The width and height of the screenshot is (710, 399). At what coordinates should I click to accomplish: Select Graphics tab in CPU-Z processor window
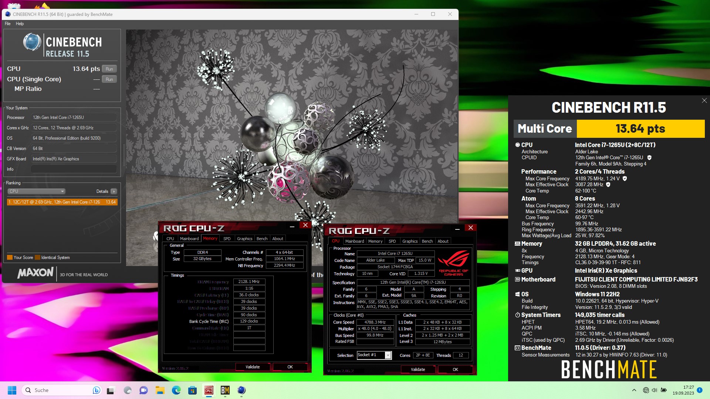click(410, 241)
